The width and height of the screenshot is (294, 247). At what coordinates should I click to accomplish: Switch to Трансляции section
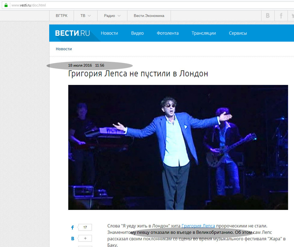click(204, 33)
